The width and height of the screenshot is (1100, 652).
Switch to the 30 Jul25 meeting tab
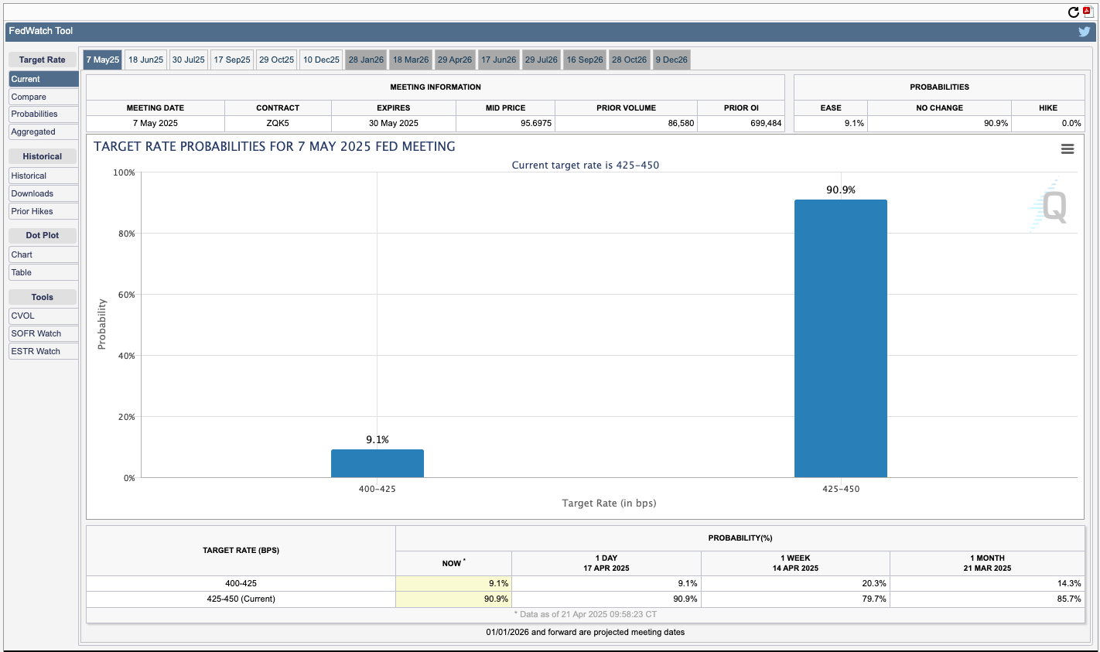tap(189, 60)
